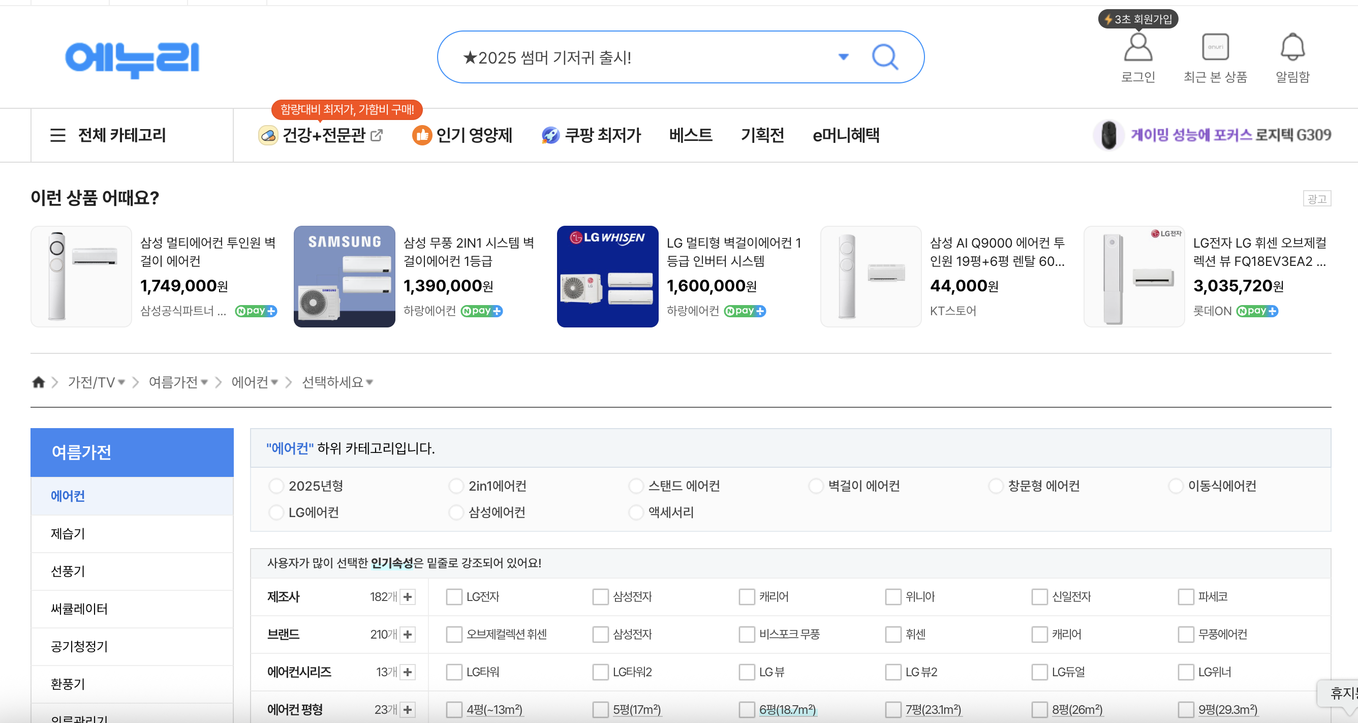Open the 에어컨 breadcrumb dropdown
The height and width of the screenshot is (723, 1358).
pyautogui.click(x=274, y=382)
